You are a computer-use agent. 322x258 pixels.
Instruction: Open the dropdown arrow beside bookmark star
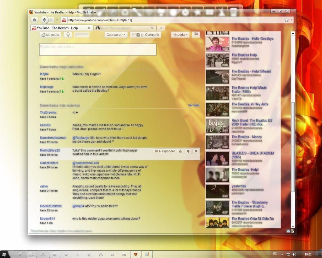(x=291, y=20)
